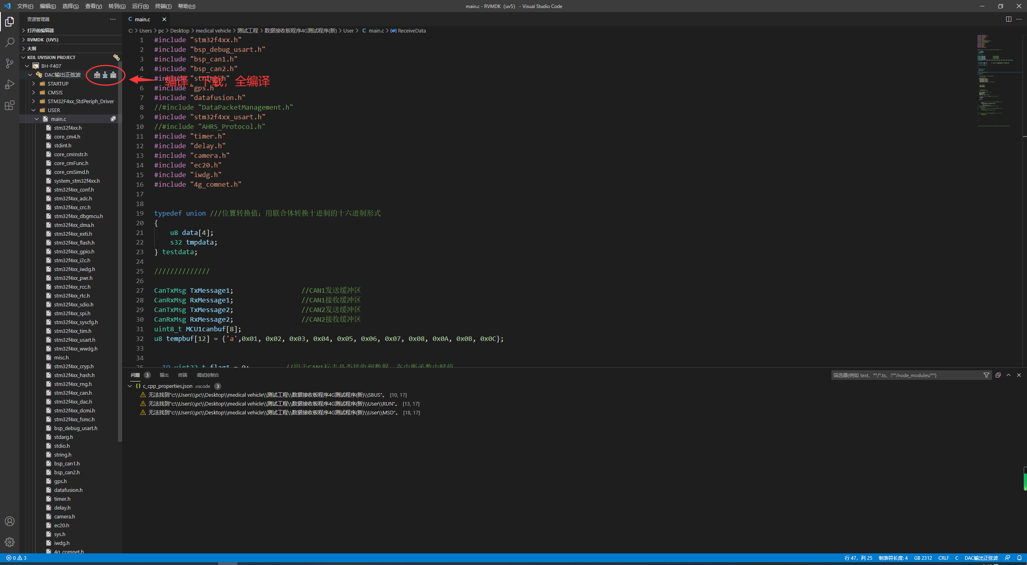Toggle notifications with the bell icon
Viewport: 1027px width, 565px height.
[x=1019, y=558]
